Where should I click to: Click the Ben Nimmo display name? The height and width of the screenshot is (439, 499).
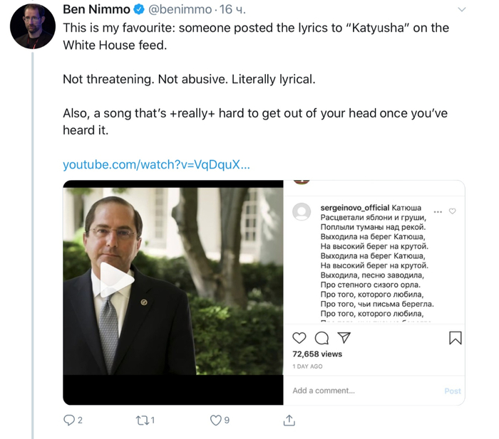click(96, 9)
